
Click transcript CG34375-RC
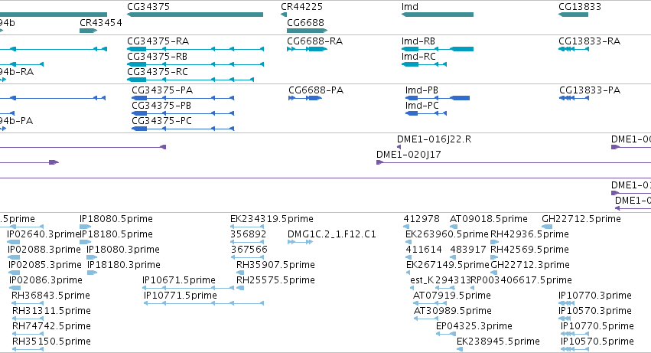(190, 80)
